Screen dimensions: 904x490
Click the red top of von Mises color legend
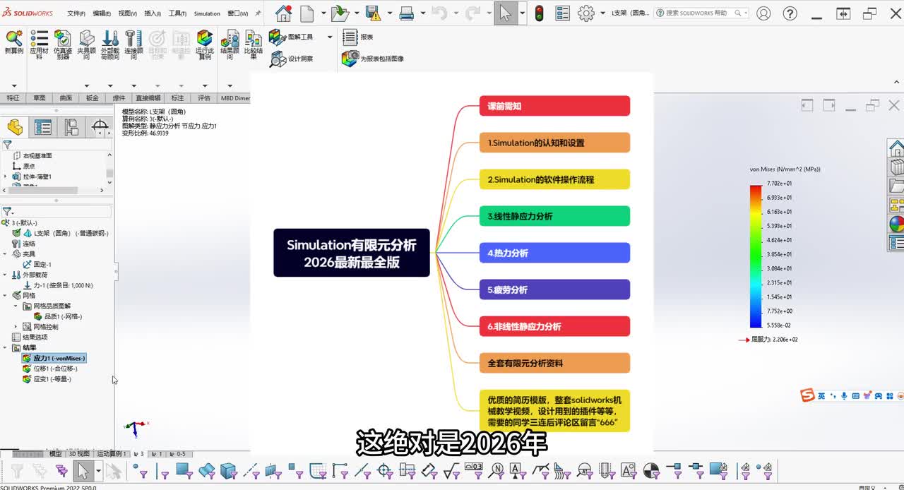pos(756,187)
